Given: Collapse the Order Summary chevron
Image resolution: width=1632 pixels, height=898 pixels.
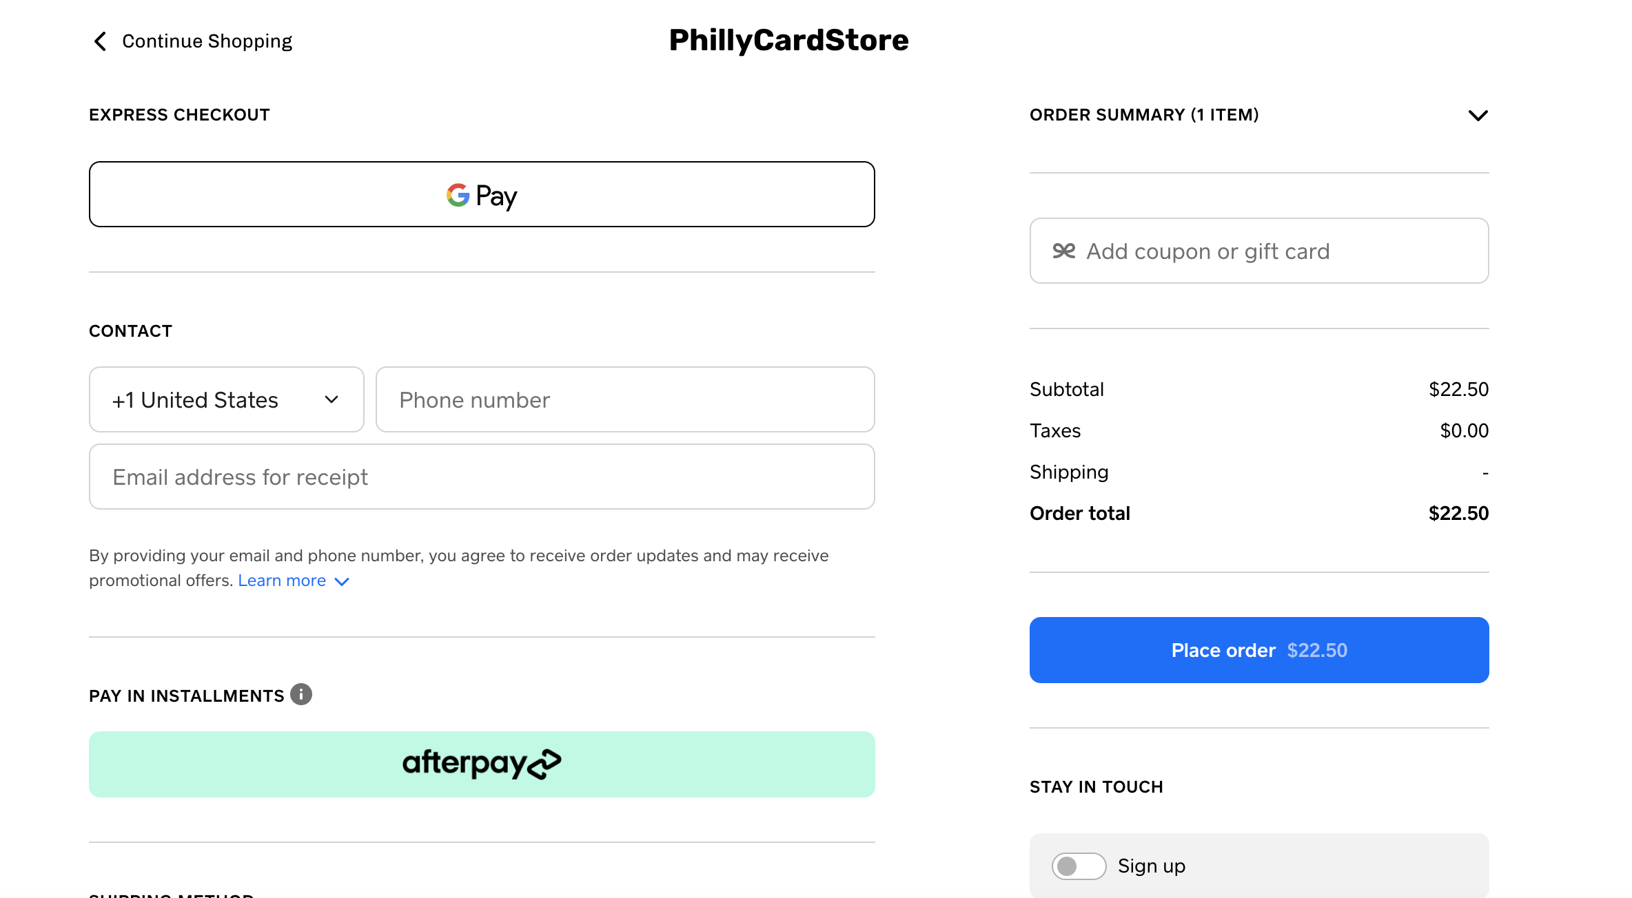Looking at the screenshot, I should (1478, 115).
